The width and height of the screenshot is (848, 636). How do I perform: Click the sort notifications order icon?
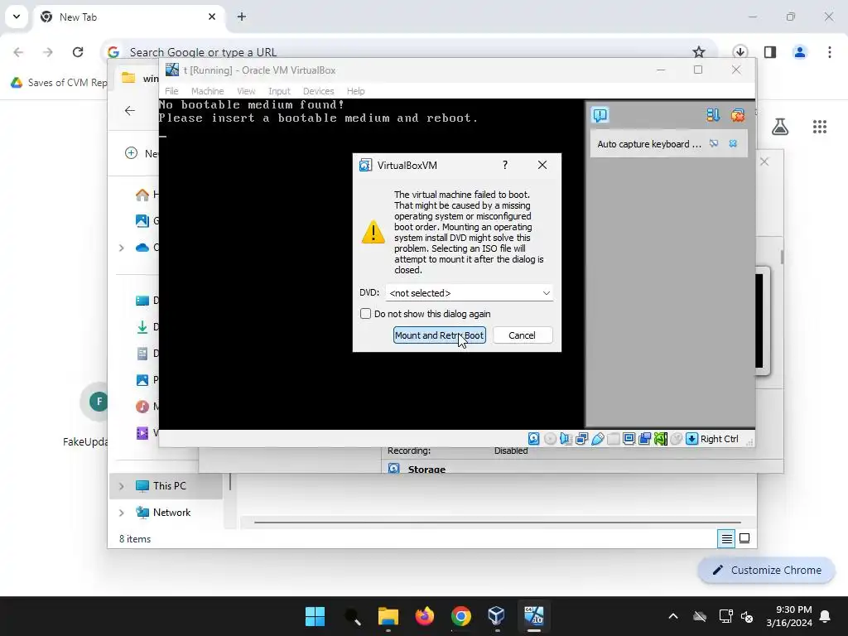click(713, 114)
